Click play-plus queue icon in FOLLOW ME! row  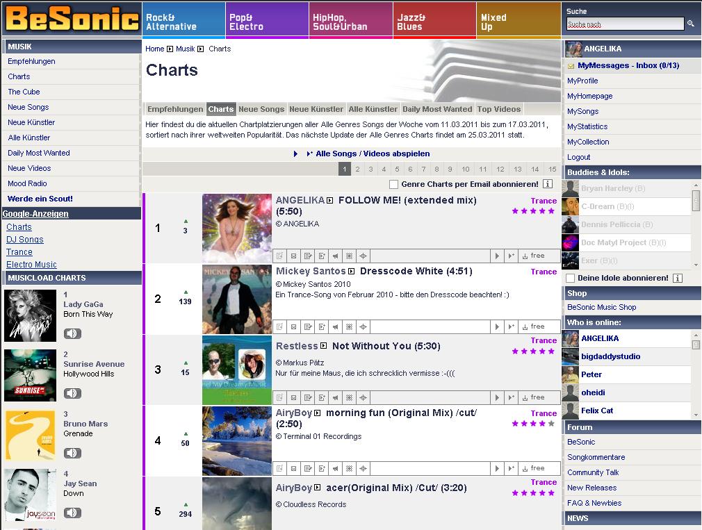(511, 256)
